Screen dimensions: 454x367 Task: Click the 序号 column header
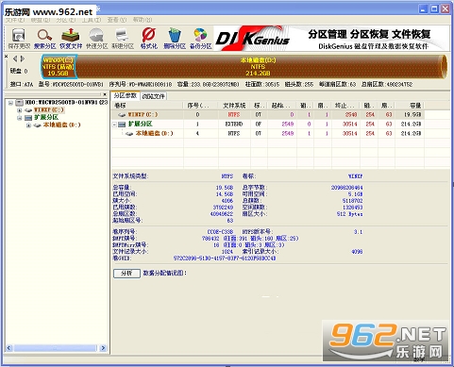200,106
